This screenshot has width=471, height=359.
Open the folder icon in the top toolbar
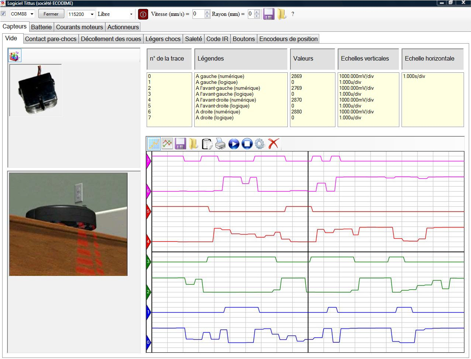click(282, 14)
